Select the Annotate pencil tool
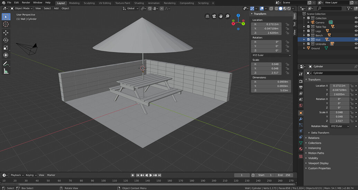The height and width of the screenshot is (190, 358). pyautogui.click(x=6, y=64)
